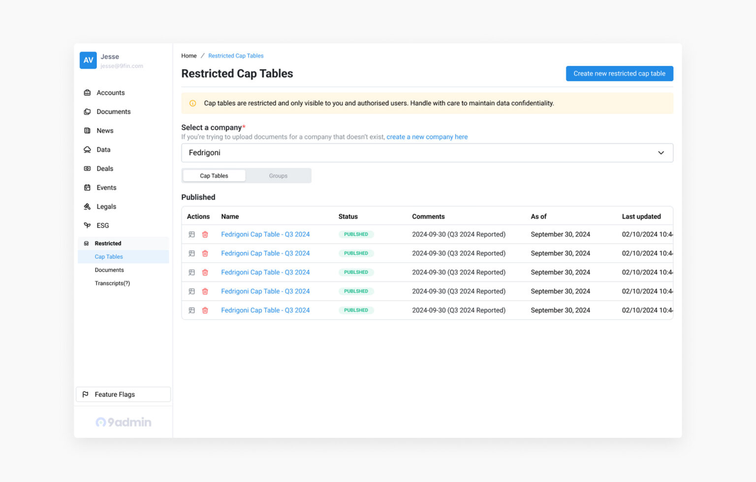The width and height of the screenshot is (756, 482).
Task: Open the Fedrigoni company dropdown
Action: [x=427, y=153]
